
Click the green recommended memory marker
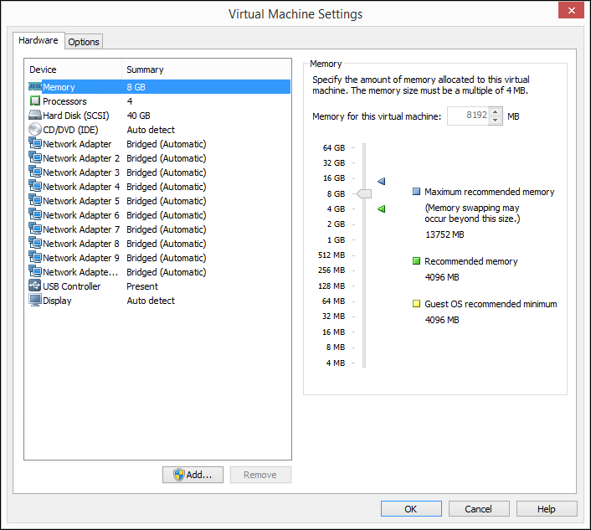[x=382, y=208]
